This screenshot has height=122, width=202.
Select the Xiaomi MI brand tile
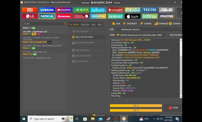(x=30, y=10)
